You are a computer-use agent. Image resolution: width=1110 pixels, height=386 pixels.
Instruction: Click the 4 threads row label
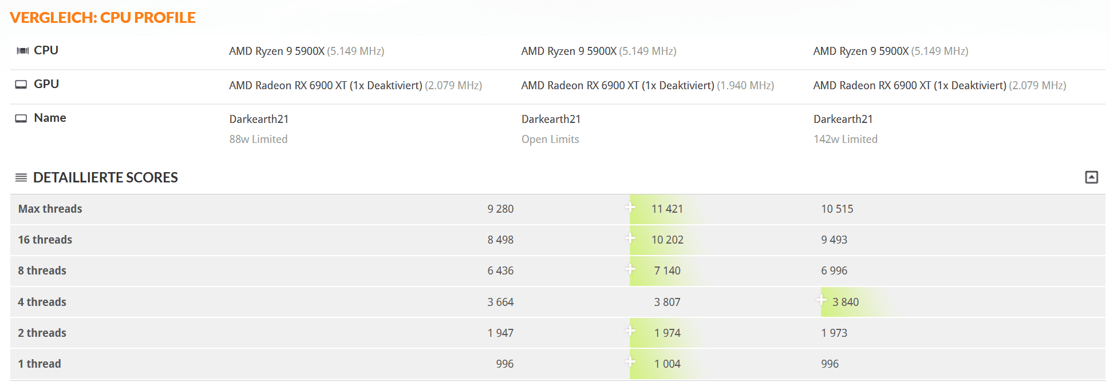tap(42, 302)
